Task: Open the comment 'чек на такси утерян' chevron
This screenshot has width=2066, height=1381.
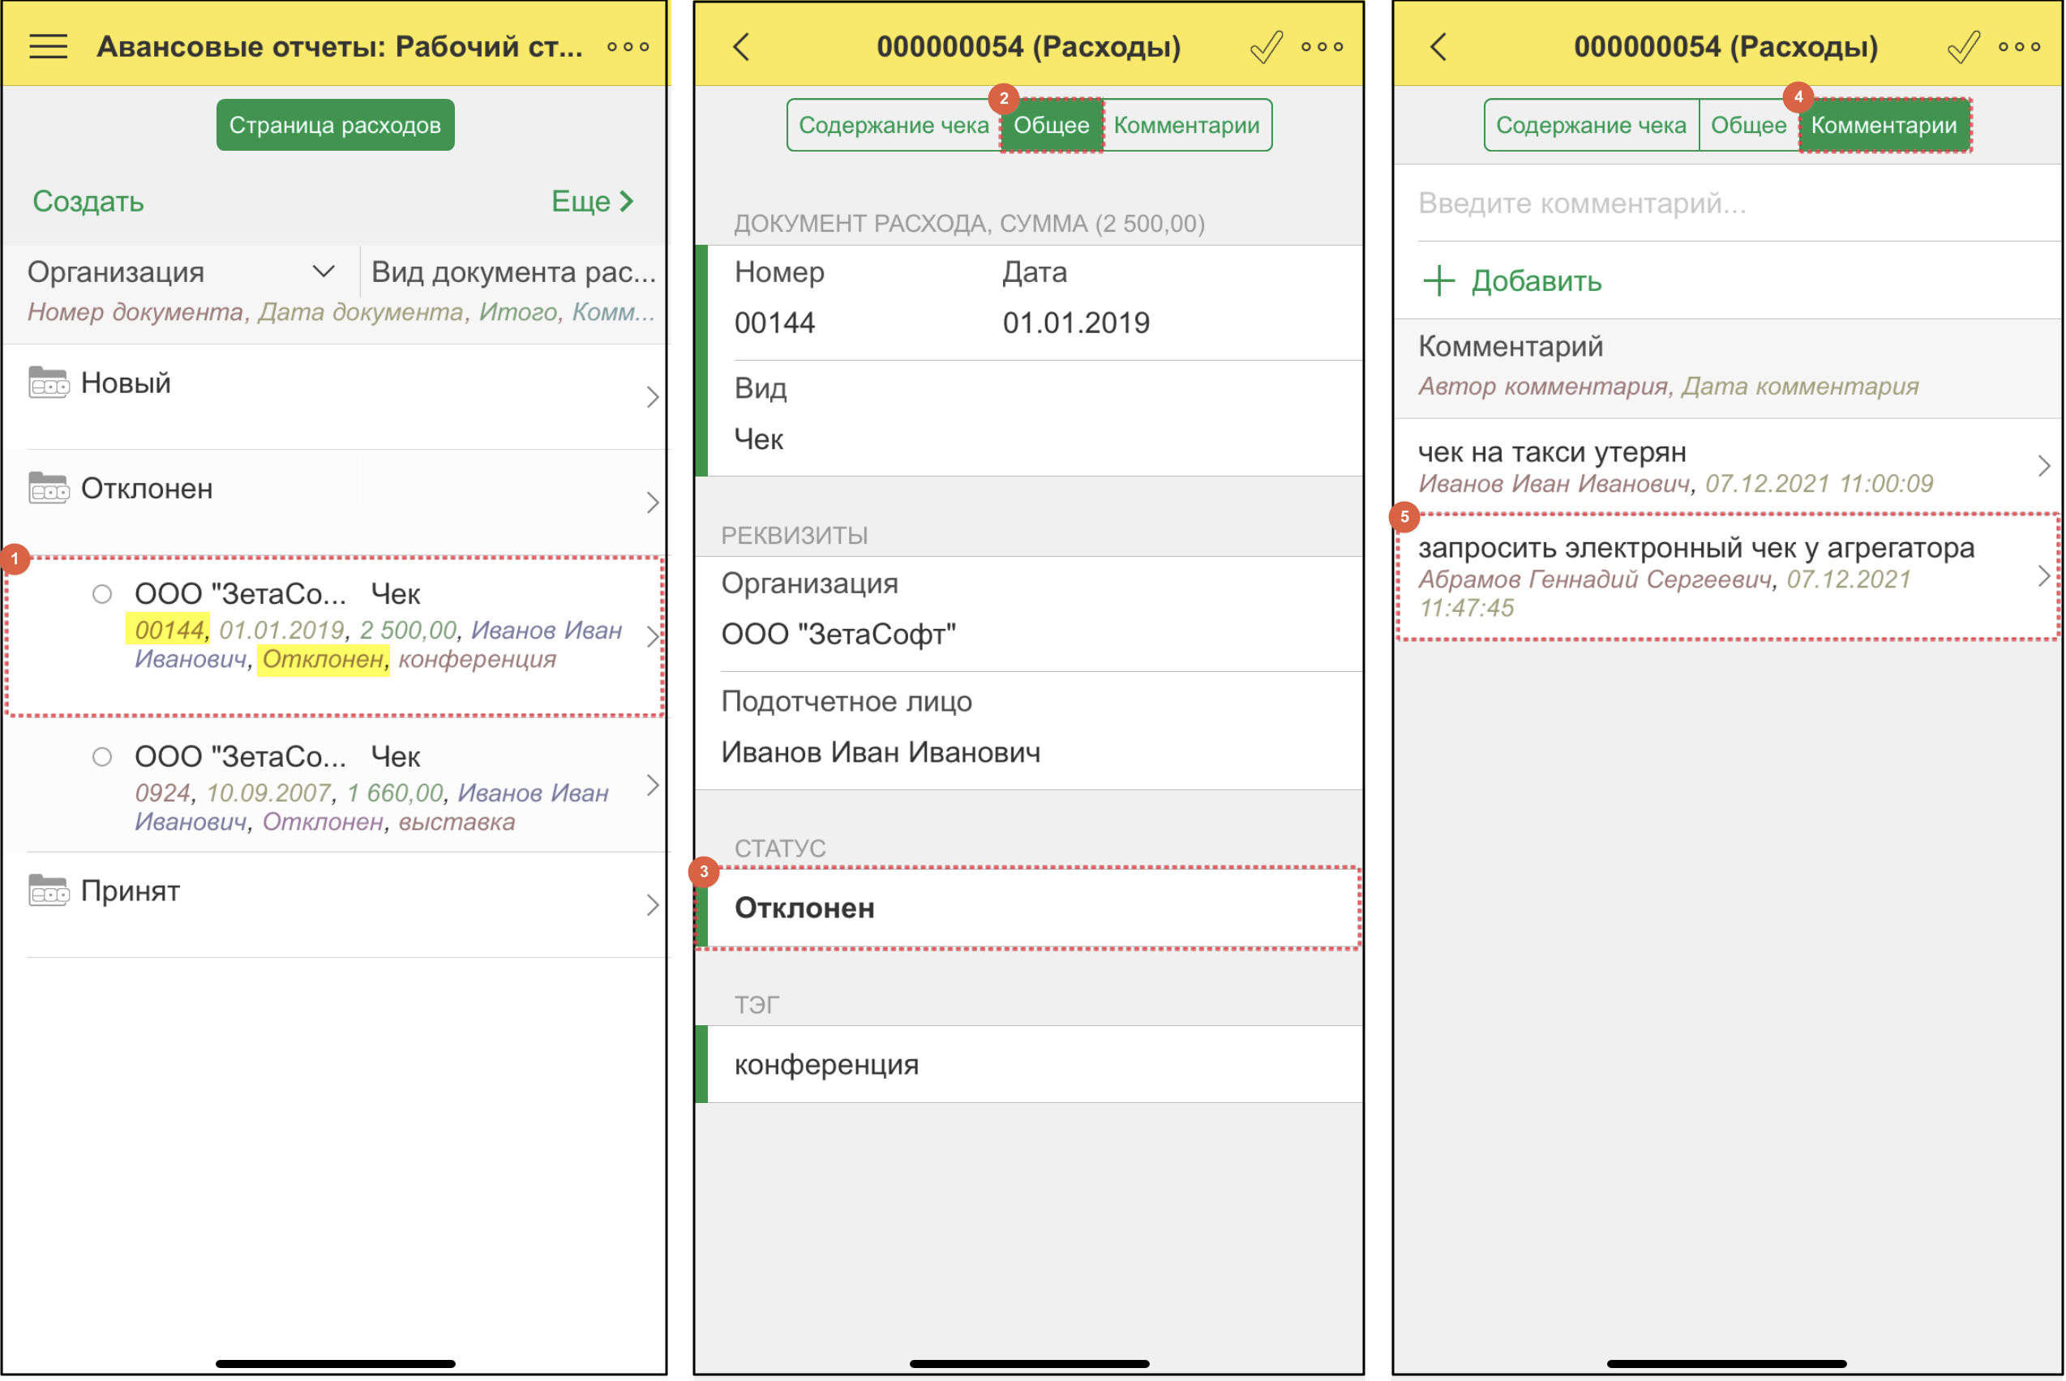Action: (x=2044, y=466)
